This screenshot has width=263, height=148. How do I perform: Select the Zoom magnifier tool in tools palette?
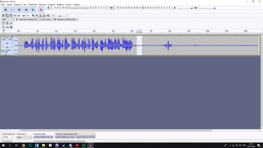pos(3,27)
